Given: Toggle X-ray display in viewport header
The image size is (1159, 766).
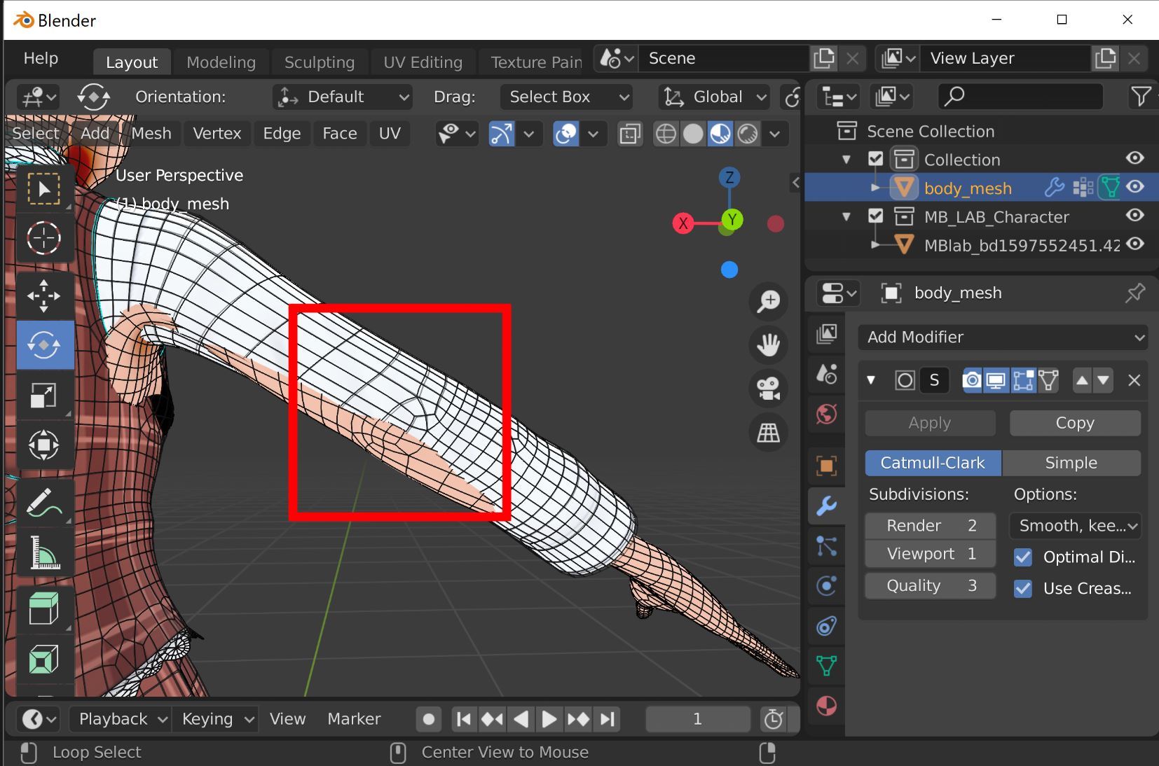Looking at the screenshot, I should click(630, 134).
